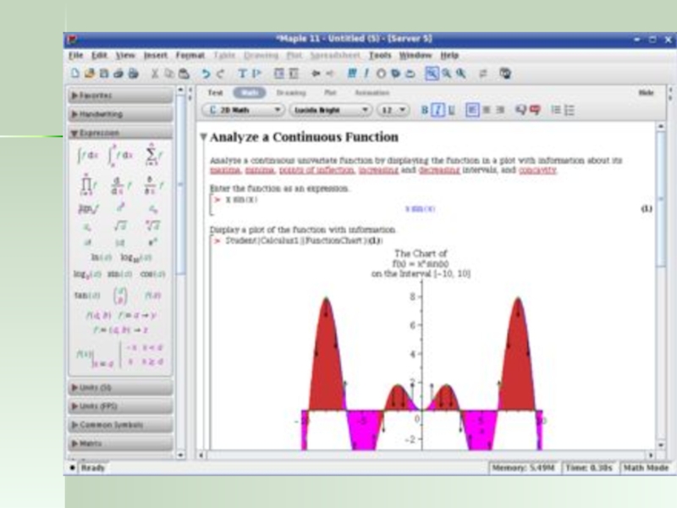The image size is (677, 508).
Task: Insert nth root template
Action: pyautogui.click(x=152, y=225)
